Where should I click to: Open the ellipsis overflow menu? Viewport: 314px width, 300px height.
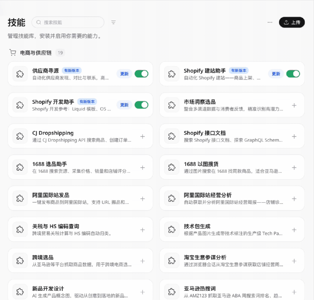(x=270, y=22)
